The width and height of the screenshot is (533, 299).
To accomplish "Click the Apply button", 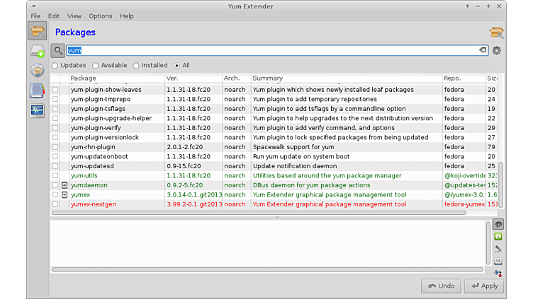I will [x=485, y=286].
